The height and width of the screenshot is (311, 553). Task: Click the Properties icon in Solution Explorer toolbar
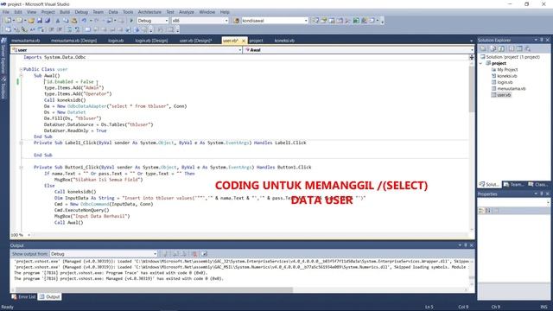[484, 48]
